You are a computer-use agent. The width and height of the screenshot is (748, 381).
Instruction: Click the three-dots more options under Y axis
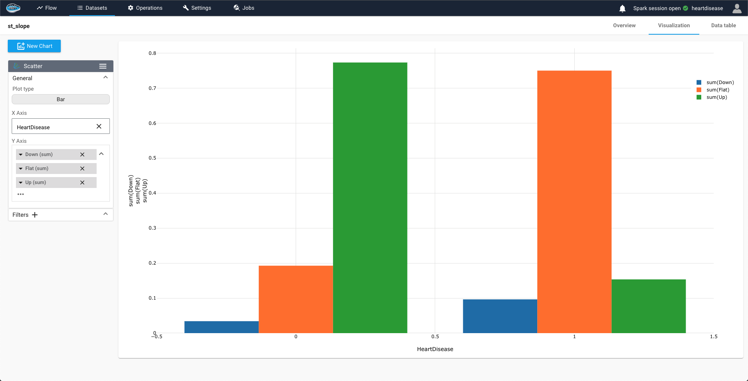click(21, 194)
